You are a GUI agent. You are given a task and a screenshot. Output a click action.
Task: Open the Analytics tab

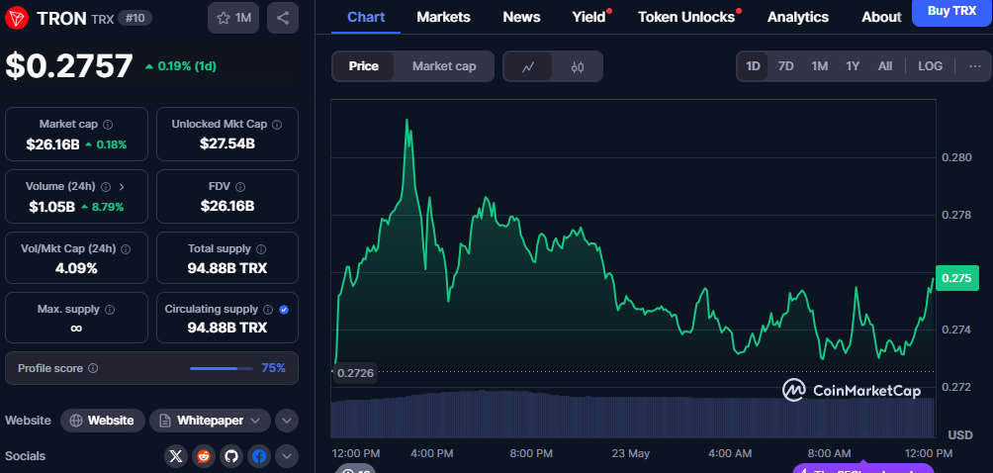point(798,17)
